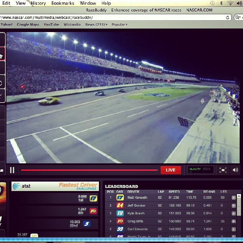Open the View menu
Viewport: 243px width, 243px height.
pyautogui.click(x=21, y=3)
